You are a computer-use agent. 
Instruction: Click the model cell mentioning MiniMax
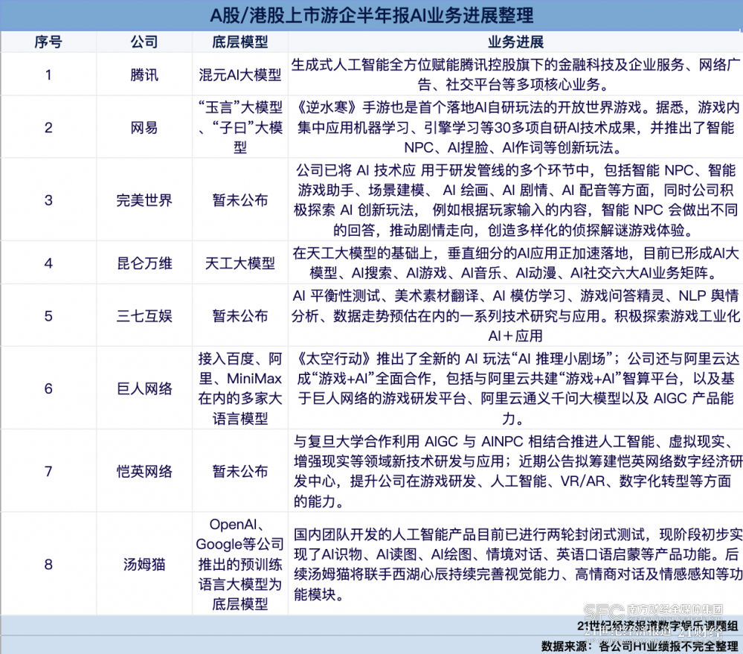(x=239, y=388)
